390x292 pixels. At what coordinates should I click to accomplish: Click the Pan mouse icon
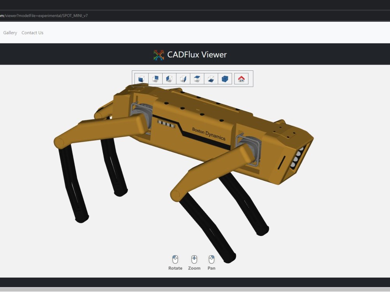pyautogui.click(x=211, y=259)
